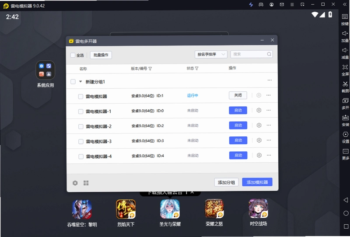This screenshot has height=237, width=350.
Task: Switch to grid view in multi-instance manager
Action: pos(86,183)
